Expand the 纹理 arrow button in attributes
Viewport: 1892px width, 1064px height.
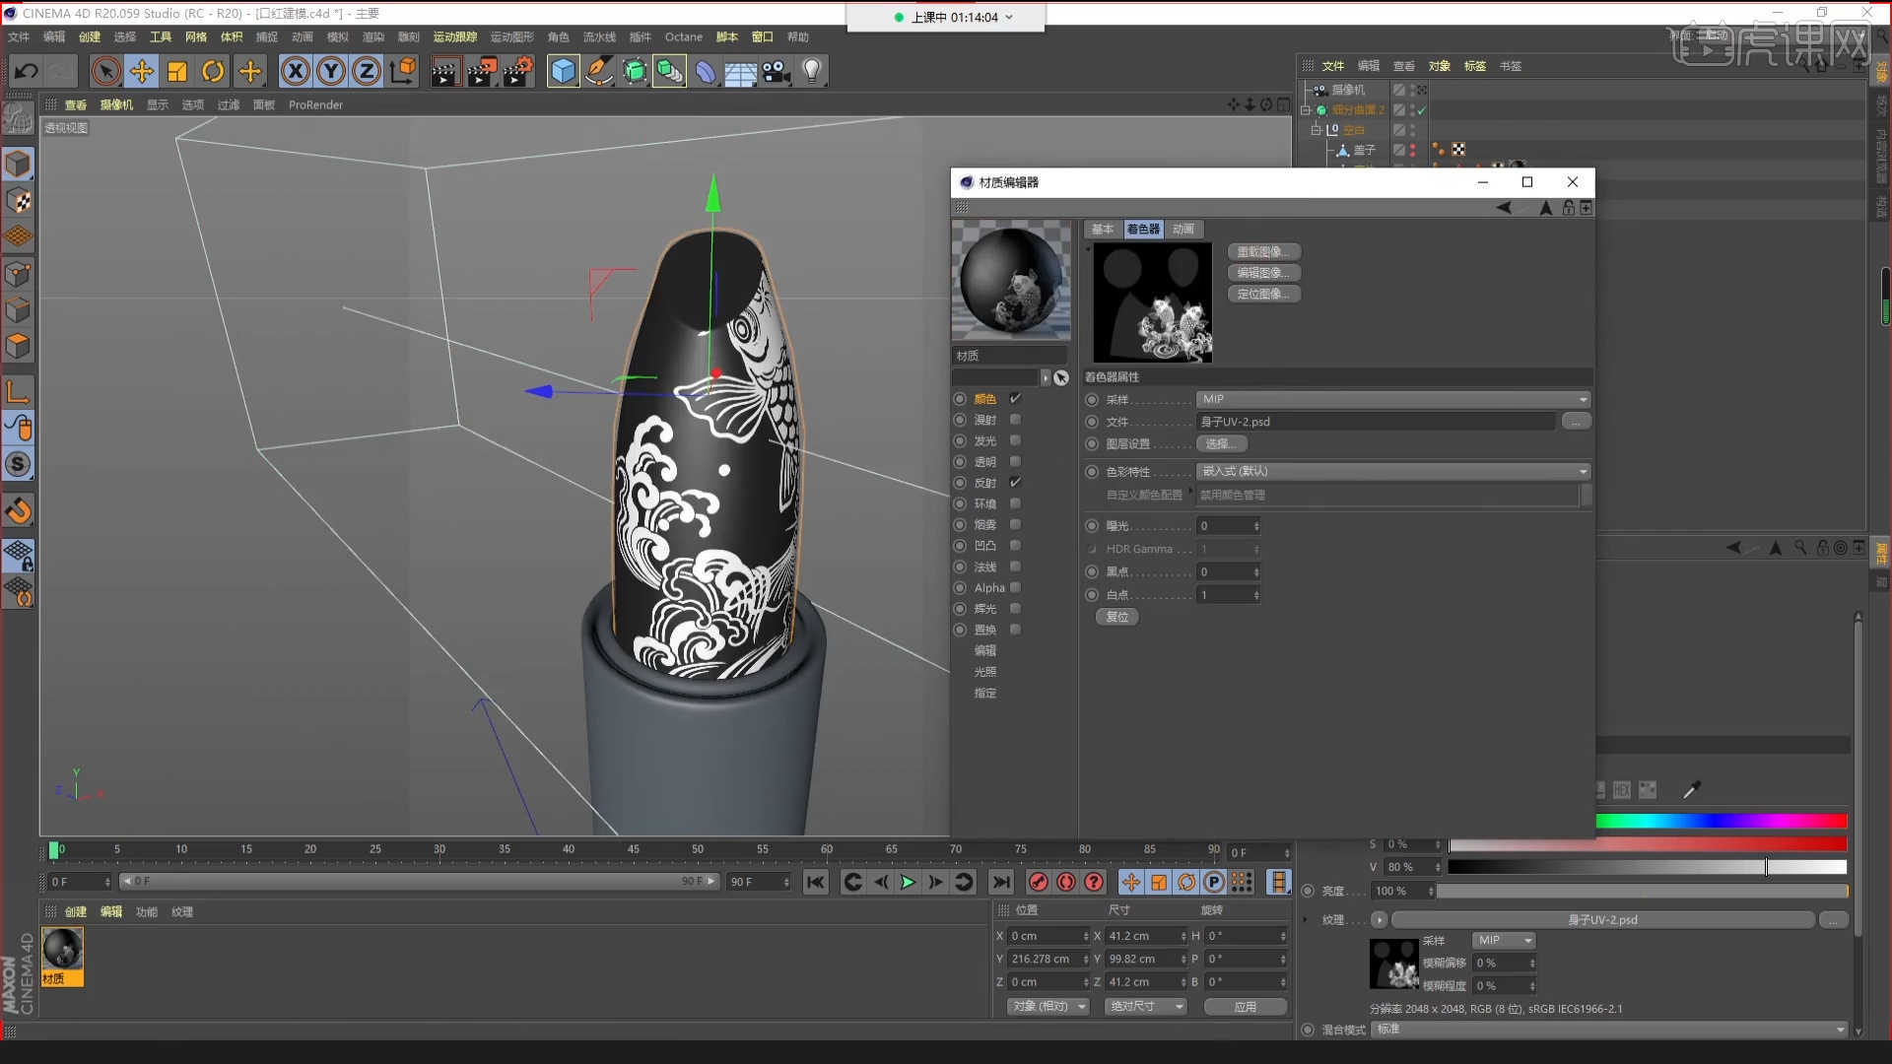coord(1380,919)
